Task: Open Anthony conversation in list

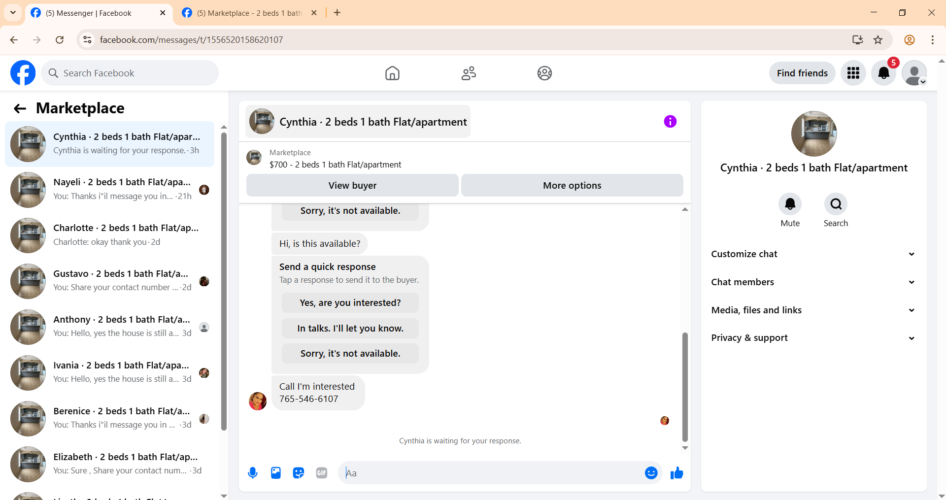Action: click(x=110, y=327)
